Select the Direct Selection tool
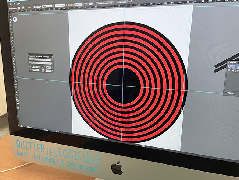239x180 pixels. 10,19
